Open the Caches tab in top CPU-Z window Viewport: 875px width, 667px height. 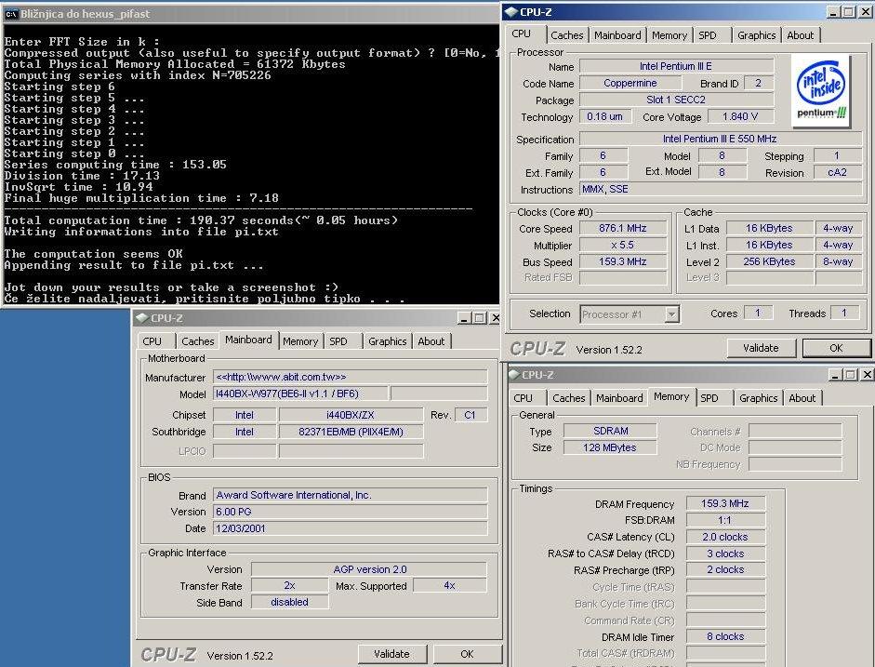pyautogui.click(x=566, y=35)
